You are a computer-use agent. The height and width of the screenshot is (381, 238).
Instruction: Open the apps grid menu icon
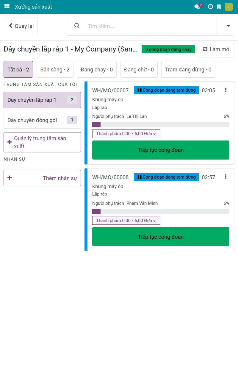[x=7, y=7]
